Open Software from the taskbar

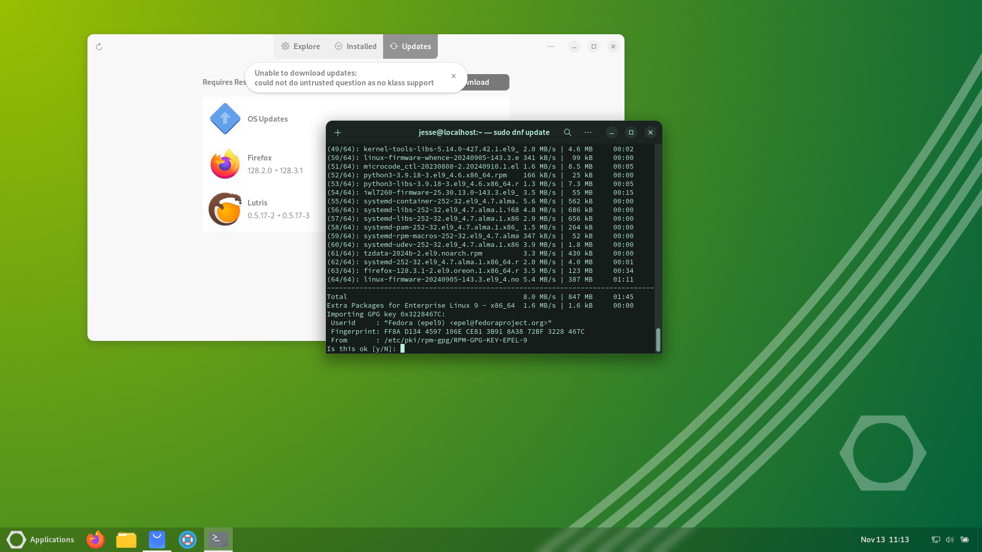[x=157, y=540]
